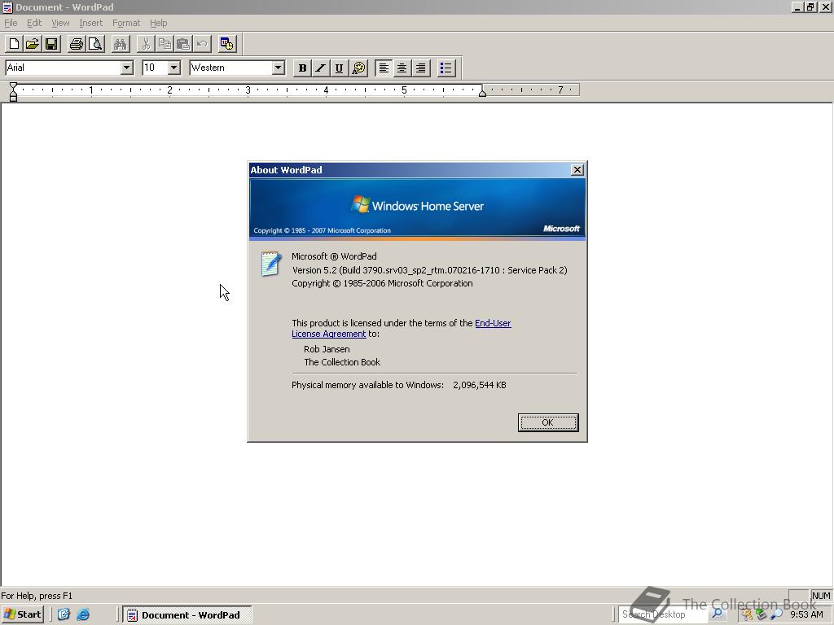
Task: Click the Search Desktop input box
Action: pyautogui.click(x=663, y=614)
